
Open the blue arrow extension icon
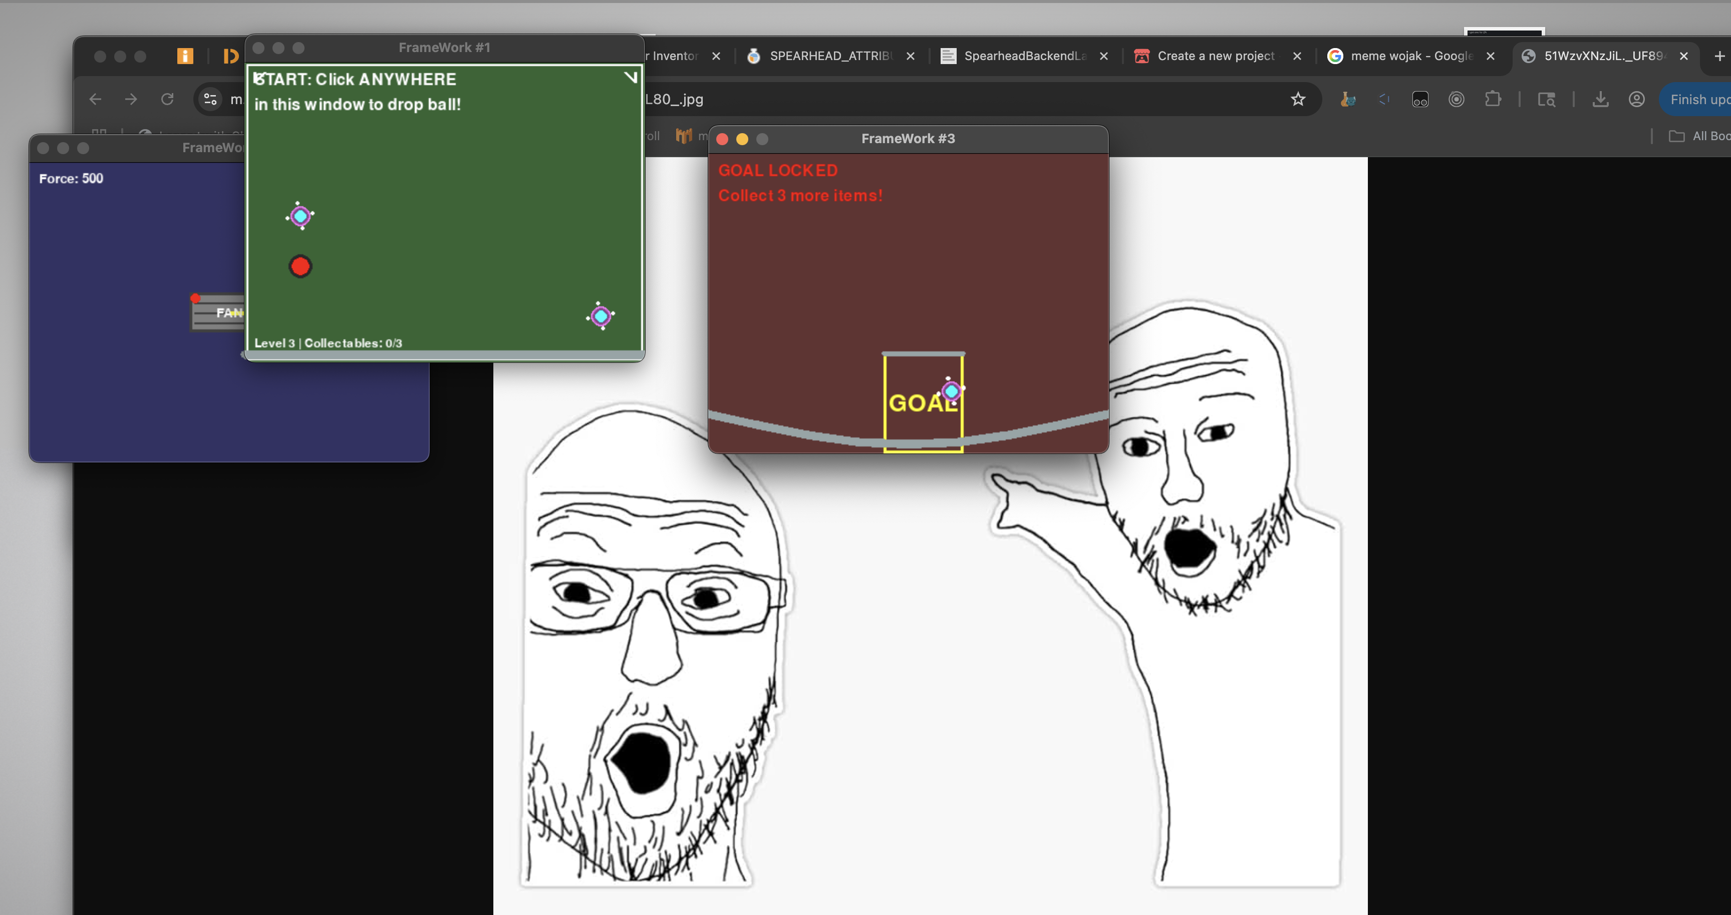(x=1383, y=99)
